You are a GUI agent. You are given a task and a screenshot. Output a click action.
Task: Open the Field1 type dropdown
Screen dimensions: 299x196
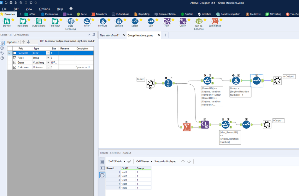(x=48, y=58)
